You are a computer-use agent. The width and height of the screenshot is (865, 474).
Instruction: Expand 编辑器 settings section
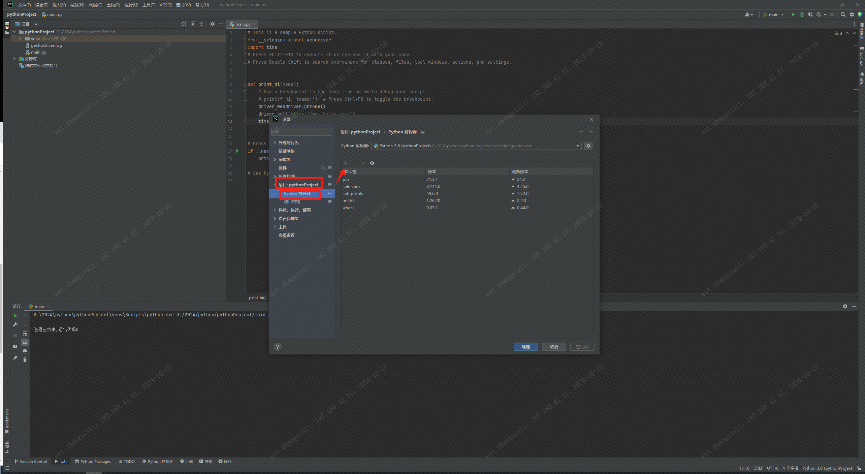(275, 160)
